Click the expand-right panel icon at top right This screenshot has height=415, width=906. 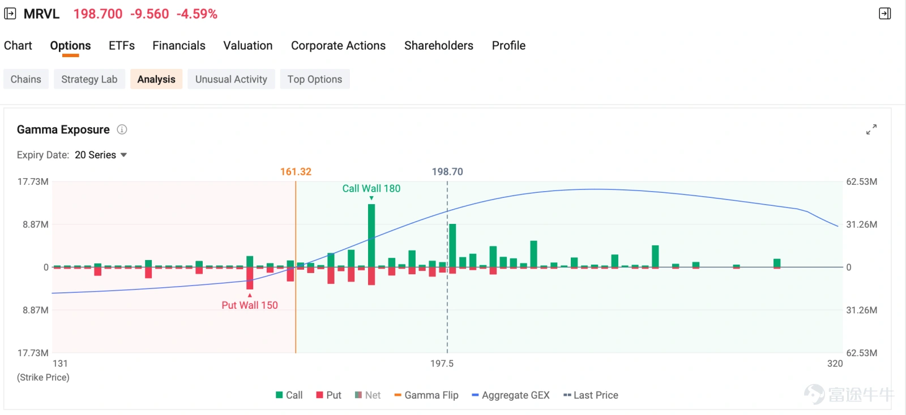884,14
